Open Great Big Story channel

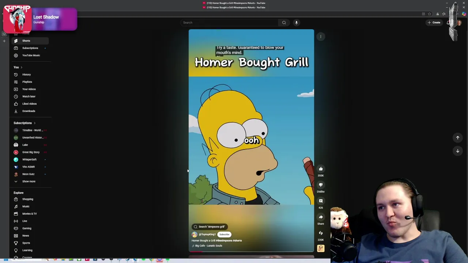coord(30,152)
